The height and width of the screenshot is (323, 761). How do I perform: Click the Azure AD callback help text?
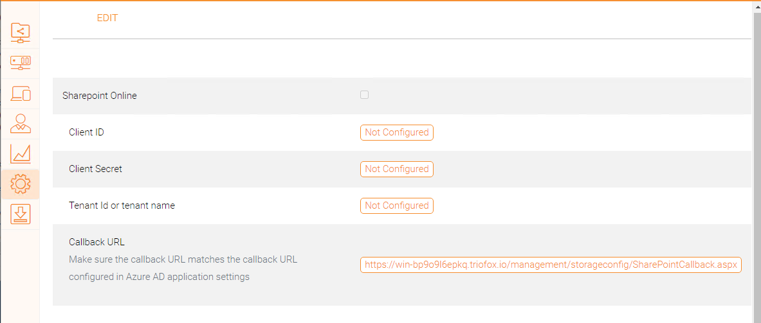pyautogui.click(x=183, y=268)
